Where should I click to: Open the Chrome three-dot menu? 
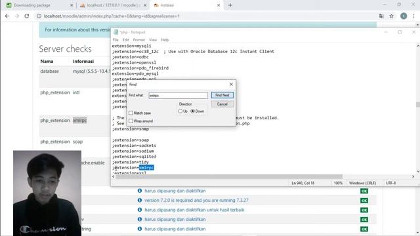pos(414,16)
